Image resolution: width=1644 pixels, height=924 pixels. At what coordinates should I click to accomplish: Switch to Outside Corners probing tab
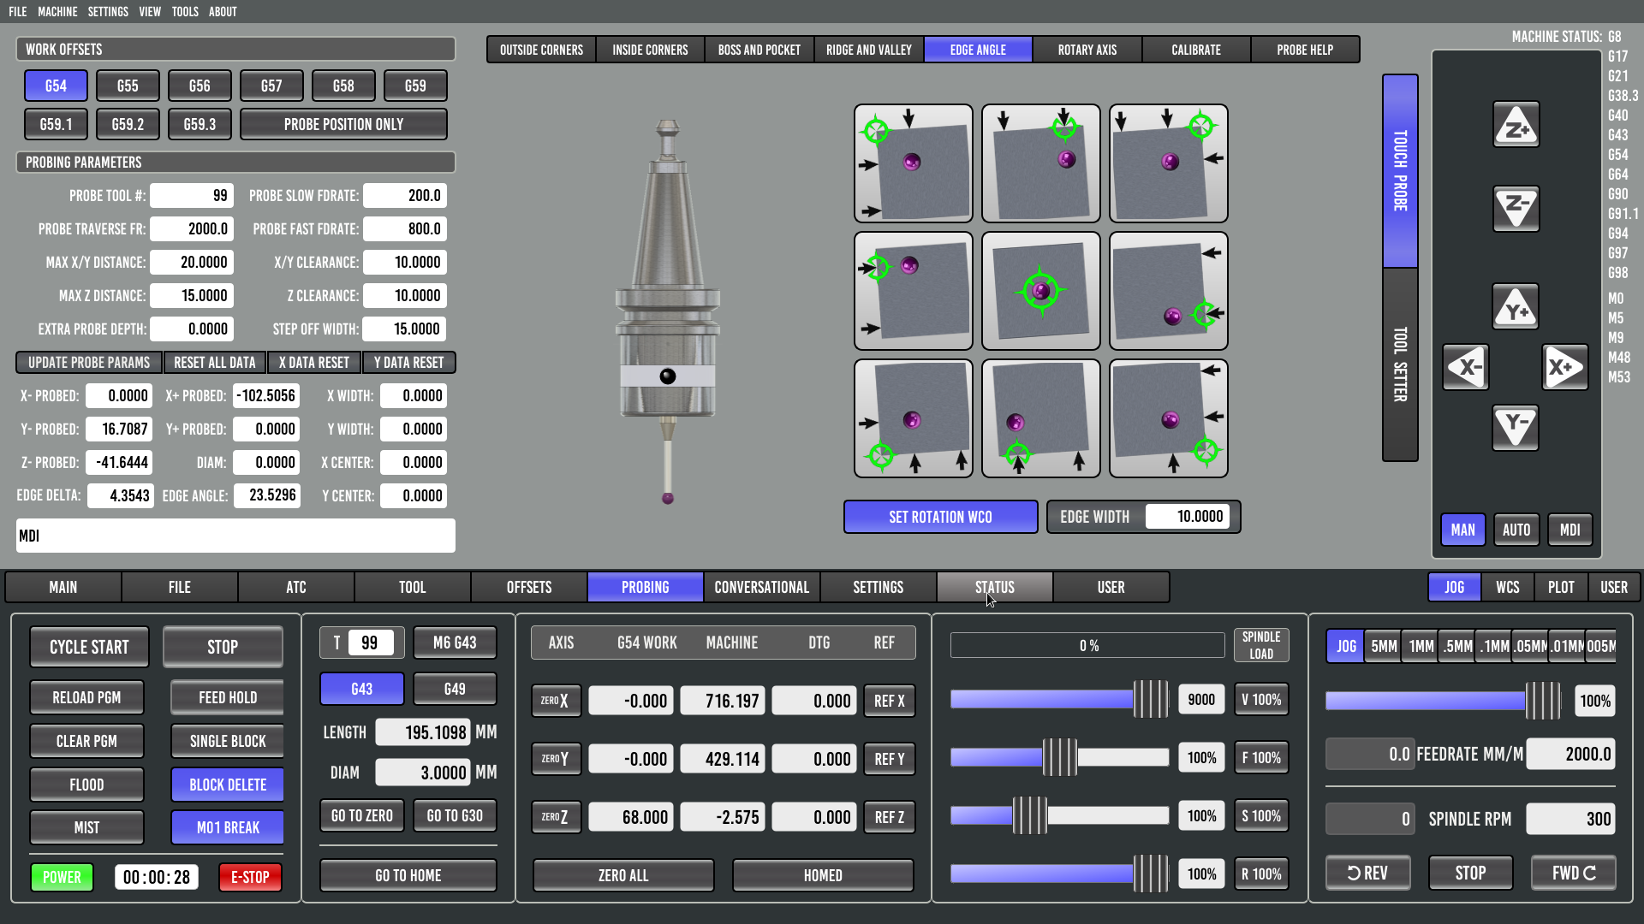pos(541,50)
